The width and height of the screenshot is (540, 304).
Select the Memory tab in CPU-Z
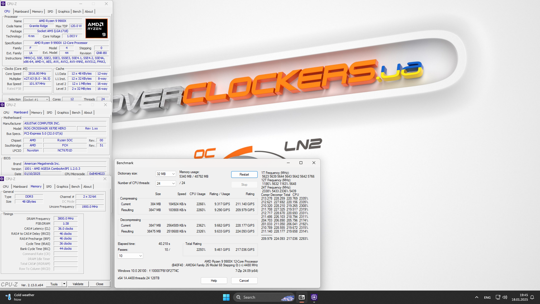click(x=36, y=187)
